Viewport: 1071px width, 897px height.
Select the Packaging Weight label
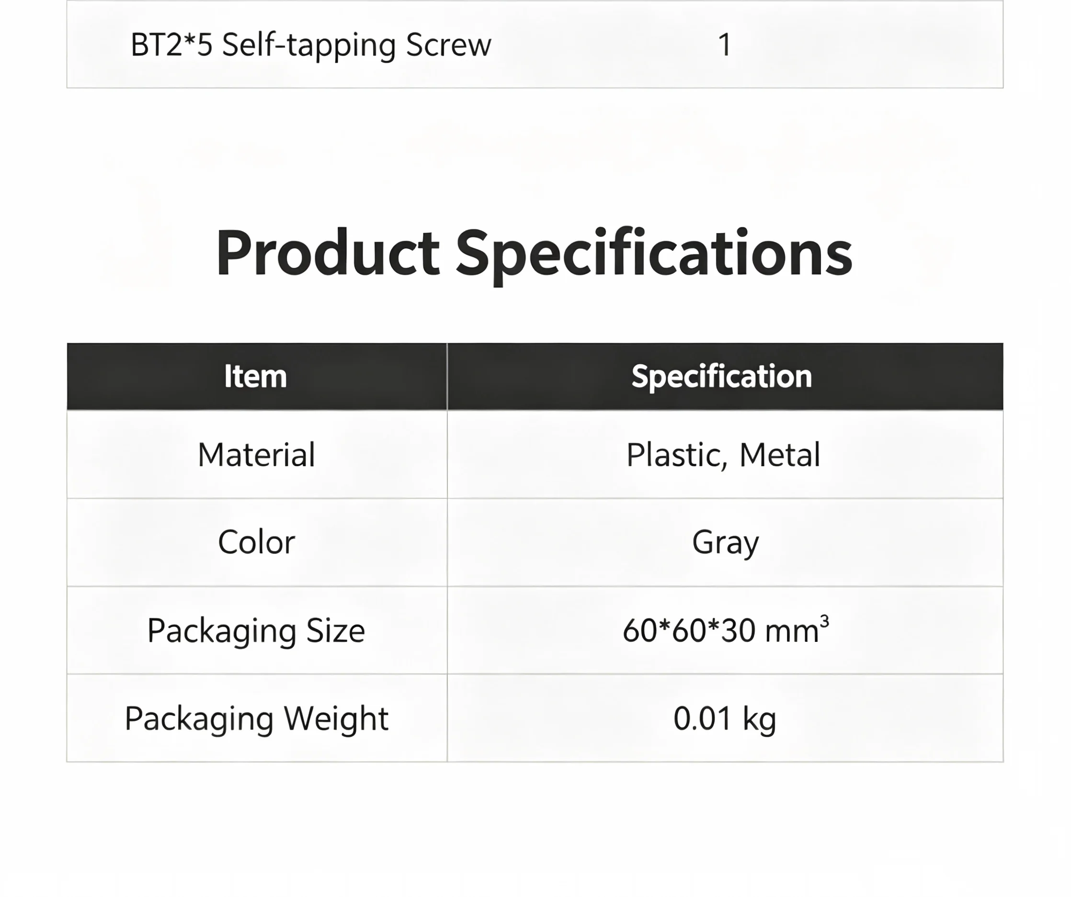click(x=257, y=719)
